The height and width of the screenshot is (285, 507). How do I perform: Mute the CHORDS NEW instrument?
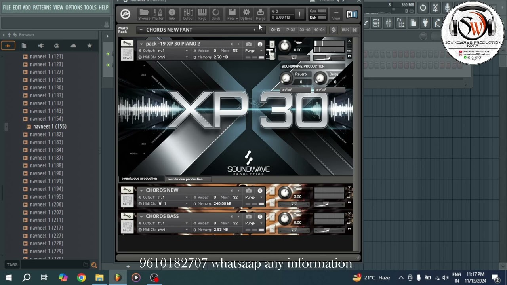click(x=272, y=203)
